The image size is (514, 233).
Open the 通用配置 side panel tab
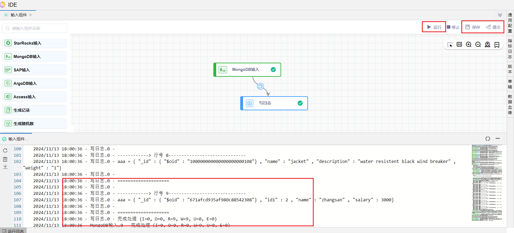point(510,23)
